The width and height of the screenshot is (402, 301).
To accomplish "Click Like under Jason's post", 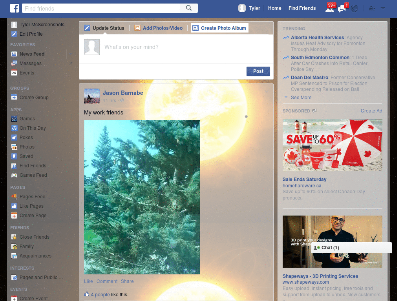I will point(88,281).
